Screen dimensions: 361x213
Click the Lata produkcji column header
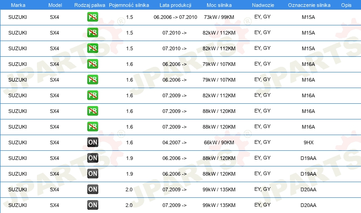[x=175, y=5]
